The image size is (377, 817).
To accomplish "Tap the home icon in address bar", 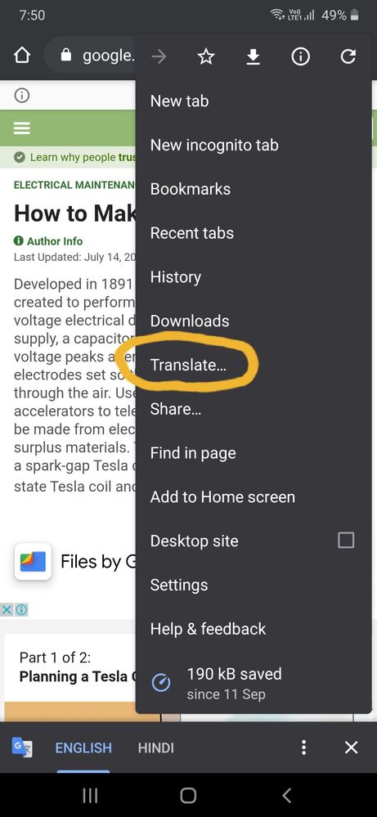I will point(21,56).
